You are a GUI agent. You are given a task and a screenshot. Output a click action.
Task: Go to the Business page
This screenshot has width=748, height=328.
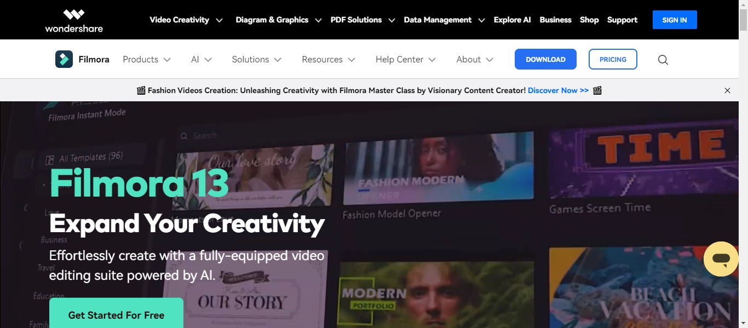click(x=555, y=20)
